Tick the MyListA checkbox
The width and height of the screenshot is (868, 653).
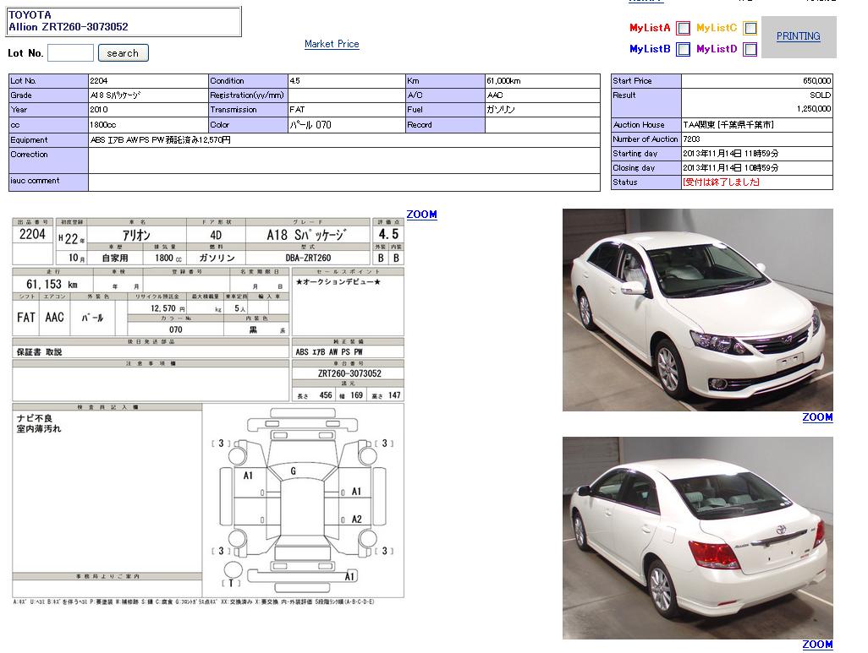(x=683, y=28)
